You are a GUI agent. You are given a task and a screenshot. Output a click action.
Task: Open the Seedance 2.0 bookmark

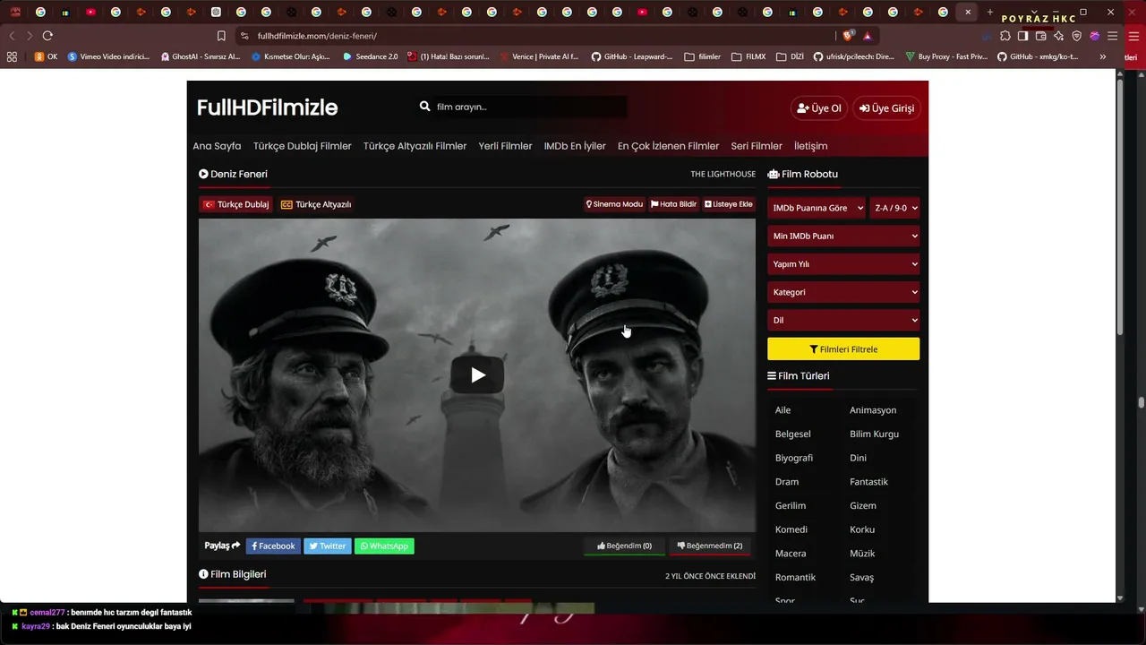tap(371, 56)
